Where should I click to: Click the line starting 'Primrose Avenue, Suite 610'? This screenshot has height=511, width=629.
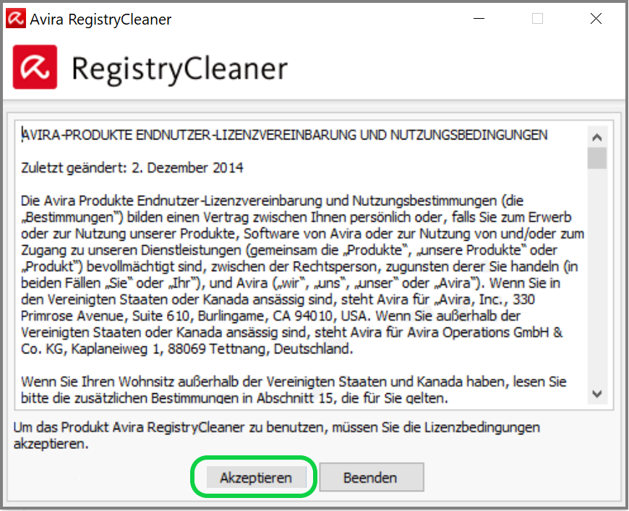click(x=271, y=316)
